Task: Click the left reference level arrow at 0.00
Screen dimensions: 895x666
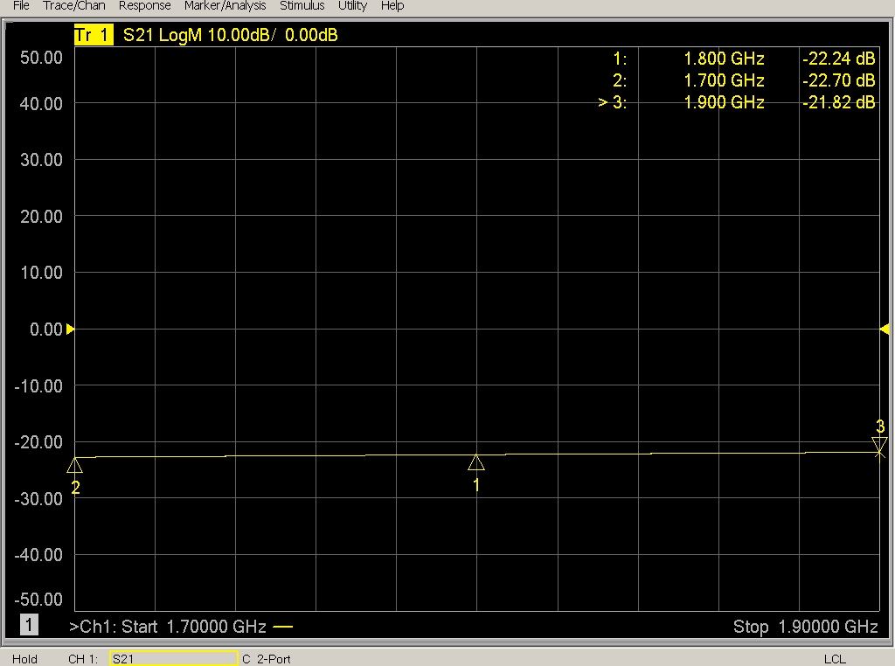Action: (x=70, y=330)
